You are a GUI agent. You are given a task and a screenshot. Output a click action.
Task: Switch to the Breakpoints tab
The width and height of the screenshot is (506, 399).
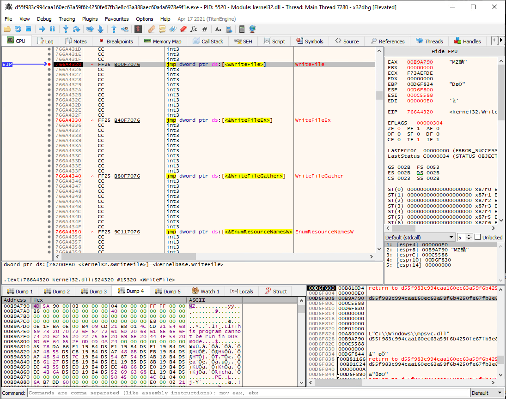(116, 41)
